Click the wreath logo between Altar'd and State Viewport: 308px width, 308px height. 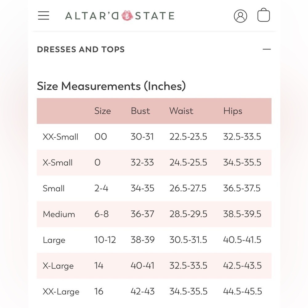(127, 15)
